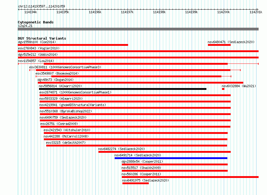Click the nsv4219941 (gnomADStructuralVariants) label
This screenshot has width=267, height=195.
click(x=73, y=105)
